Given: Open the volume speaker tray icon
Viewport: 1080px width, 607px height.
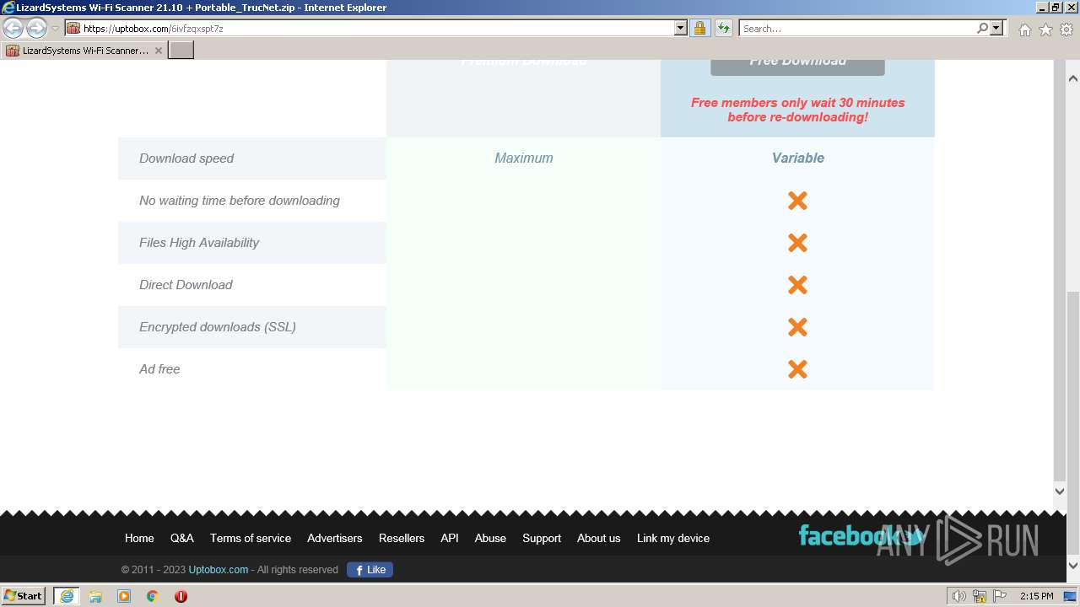Looking at the screenshot, I should (x=959, y=596).
